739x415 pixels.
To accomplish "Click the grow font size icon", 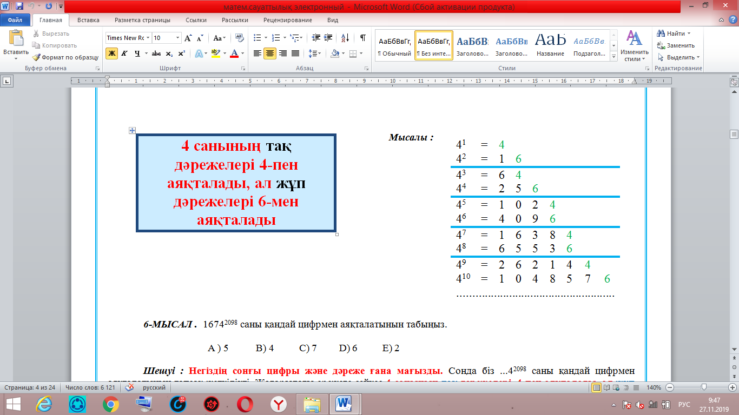I will (x=188, y=38).
